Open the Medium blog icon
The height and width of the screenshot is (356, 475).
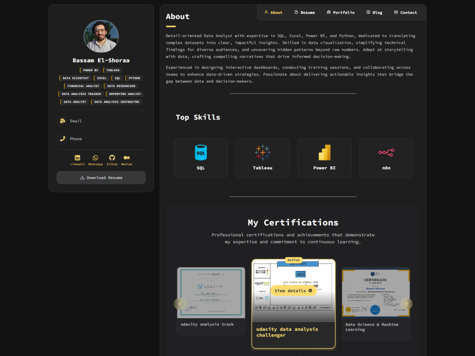tap(127, 158)
